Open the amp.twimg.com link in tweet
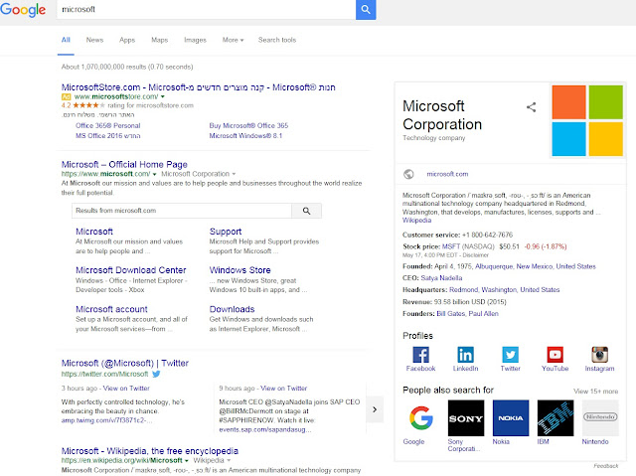The height and width of the screenshot is (476, 636). 106,420
